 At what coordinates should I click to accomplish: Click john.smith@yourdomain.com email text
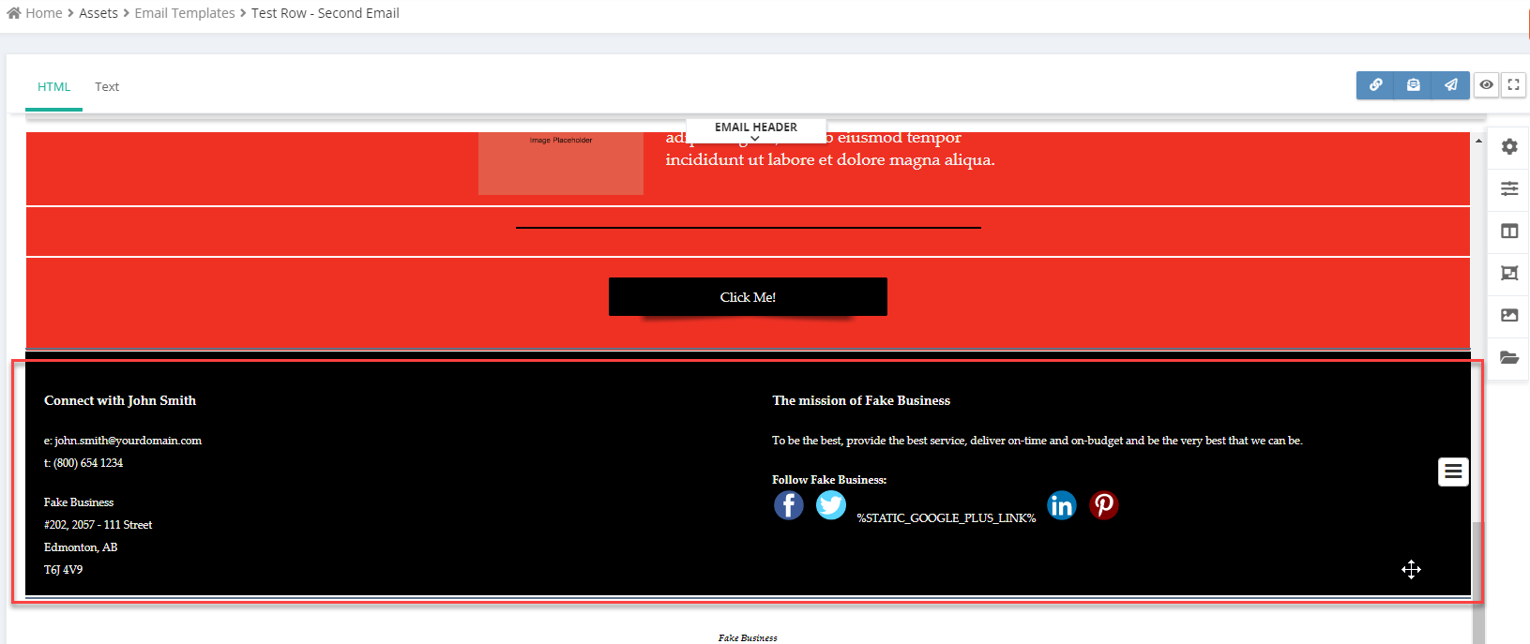(128, 441)
